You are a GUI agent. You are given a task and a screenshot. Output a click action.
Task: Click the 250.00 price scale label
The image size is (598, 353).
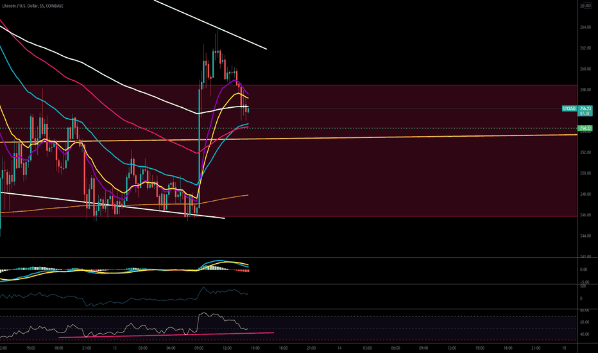[x=585, y=173]
